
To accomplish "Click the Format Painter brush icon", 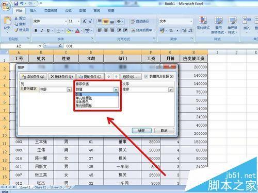I will (x=17, y=30).
